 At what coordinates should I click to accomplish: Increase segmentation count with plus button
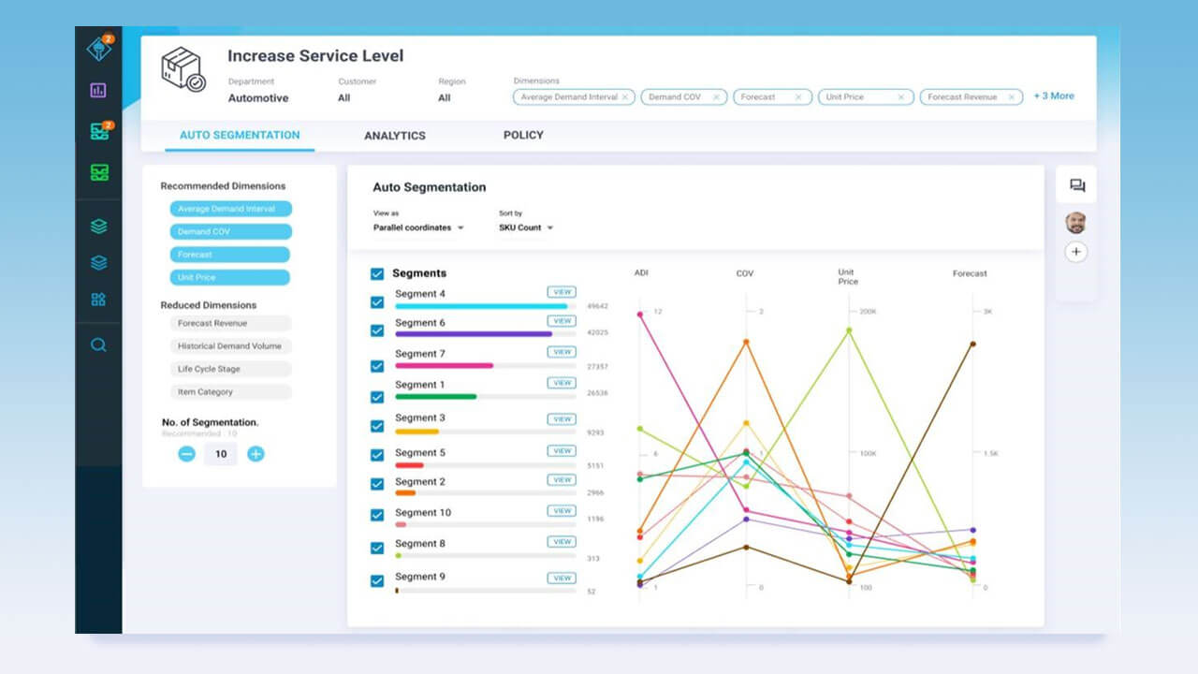point(256,454)
